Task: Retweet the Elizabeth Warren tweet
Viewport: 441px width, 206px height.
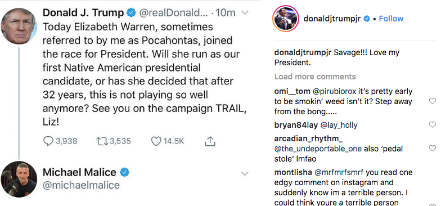Action: (x=101, y=141)
